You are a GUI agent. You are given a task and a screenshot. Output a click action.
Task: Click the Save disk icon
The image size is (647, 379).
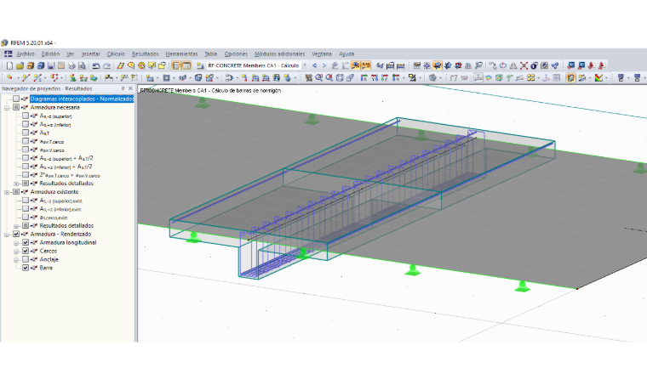click(51, 65)
